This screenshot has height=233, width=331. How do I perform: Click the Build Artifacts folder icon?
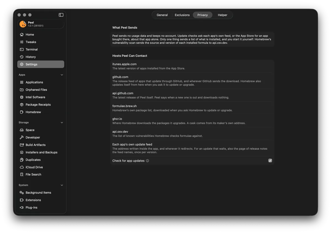(22, 145)
